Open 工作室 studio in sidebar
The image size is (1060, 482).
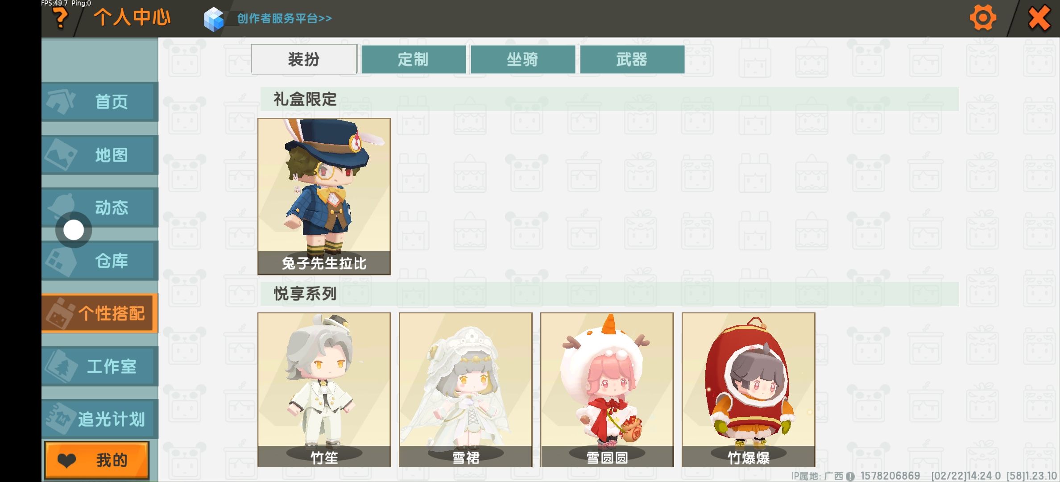pos(100,366)
